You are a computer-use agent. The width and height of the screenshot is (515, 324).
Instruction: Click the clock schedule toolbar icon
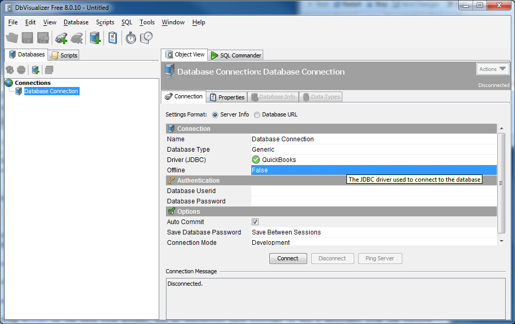[147, 38]
